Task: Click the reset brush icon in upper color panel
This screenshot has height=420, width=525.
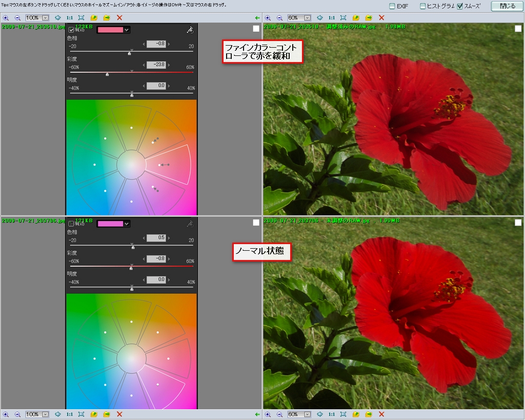Action: tap(190, 30)
